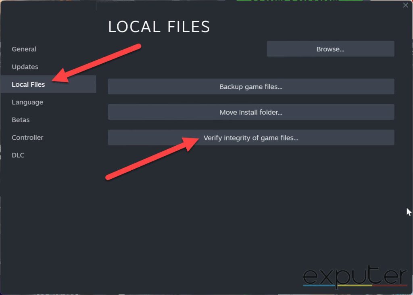Open the Controller configuration section
This screenshot has width=413, height=295.
pyautogui.click(x=27, y=138)
